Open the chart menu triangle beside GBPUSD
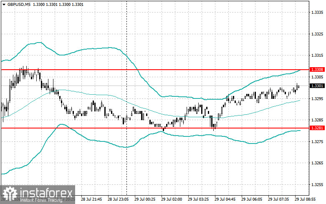Image resolution: width=326 pixels, height=204 pixels. [x=4, y=4]
